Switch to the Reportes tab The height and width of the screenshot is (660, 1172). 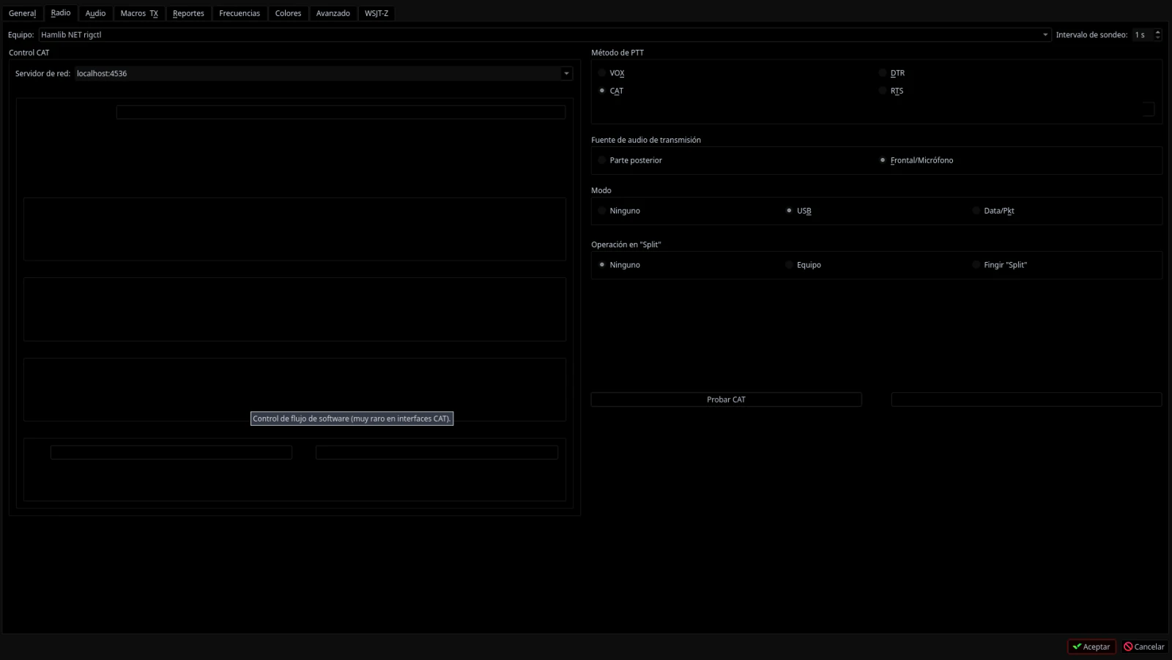click(x=188, y=13)
